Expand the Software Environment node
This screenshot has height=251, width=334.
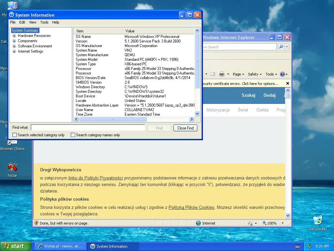click(14, 46)
